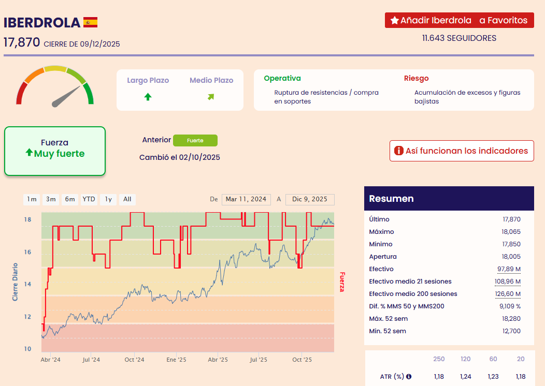Open Así funcionan los indicadores
The width and height of the screenshot is (545, 386).
click(x=462, y=151)
